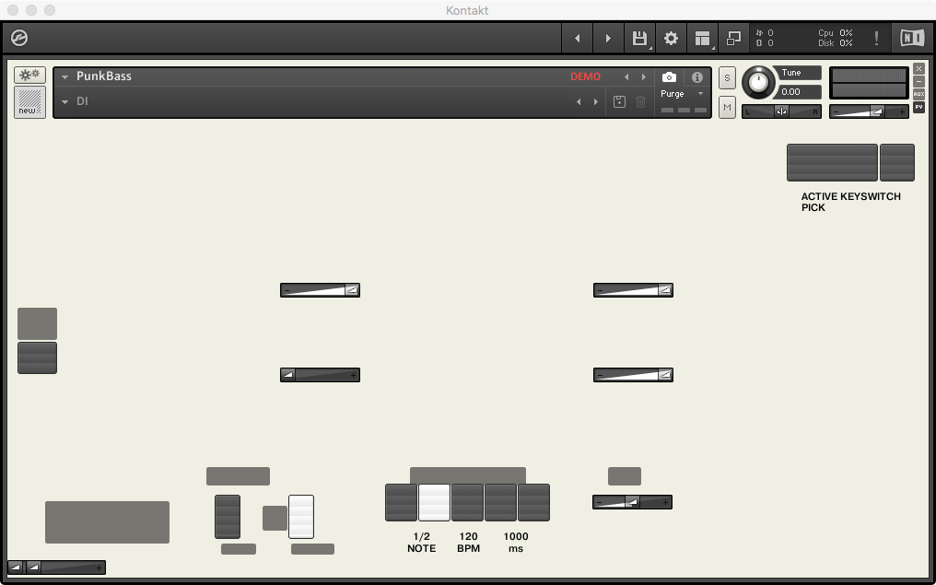Click the slider with its handle at minimum
The height and width of the screenshot is (585, 936).
(320, 375)
